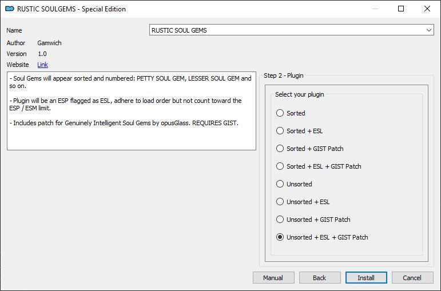This screenshot has height=291, width=441.
Task: Select the Unsorted plugin option
Action: (x=294, y=184)
